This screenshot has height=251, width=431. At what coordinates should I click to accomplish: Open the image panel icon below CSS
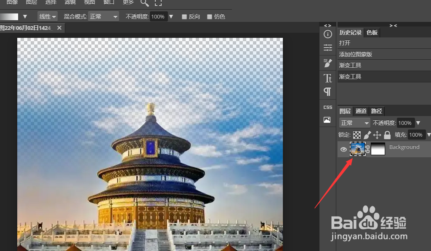(327, 120)
